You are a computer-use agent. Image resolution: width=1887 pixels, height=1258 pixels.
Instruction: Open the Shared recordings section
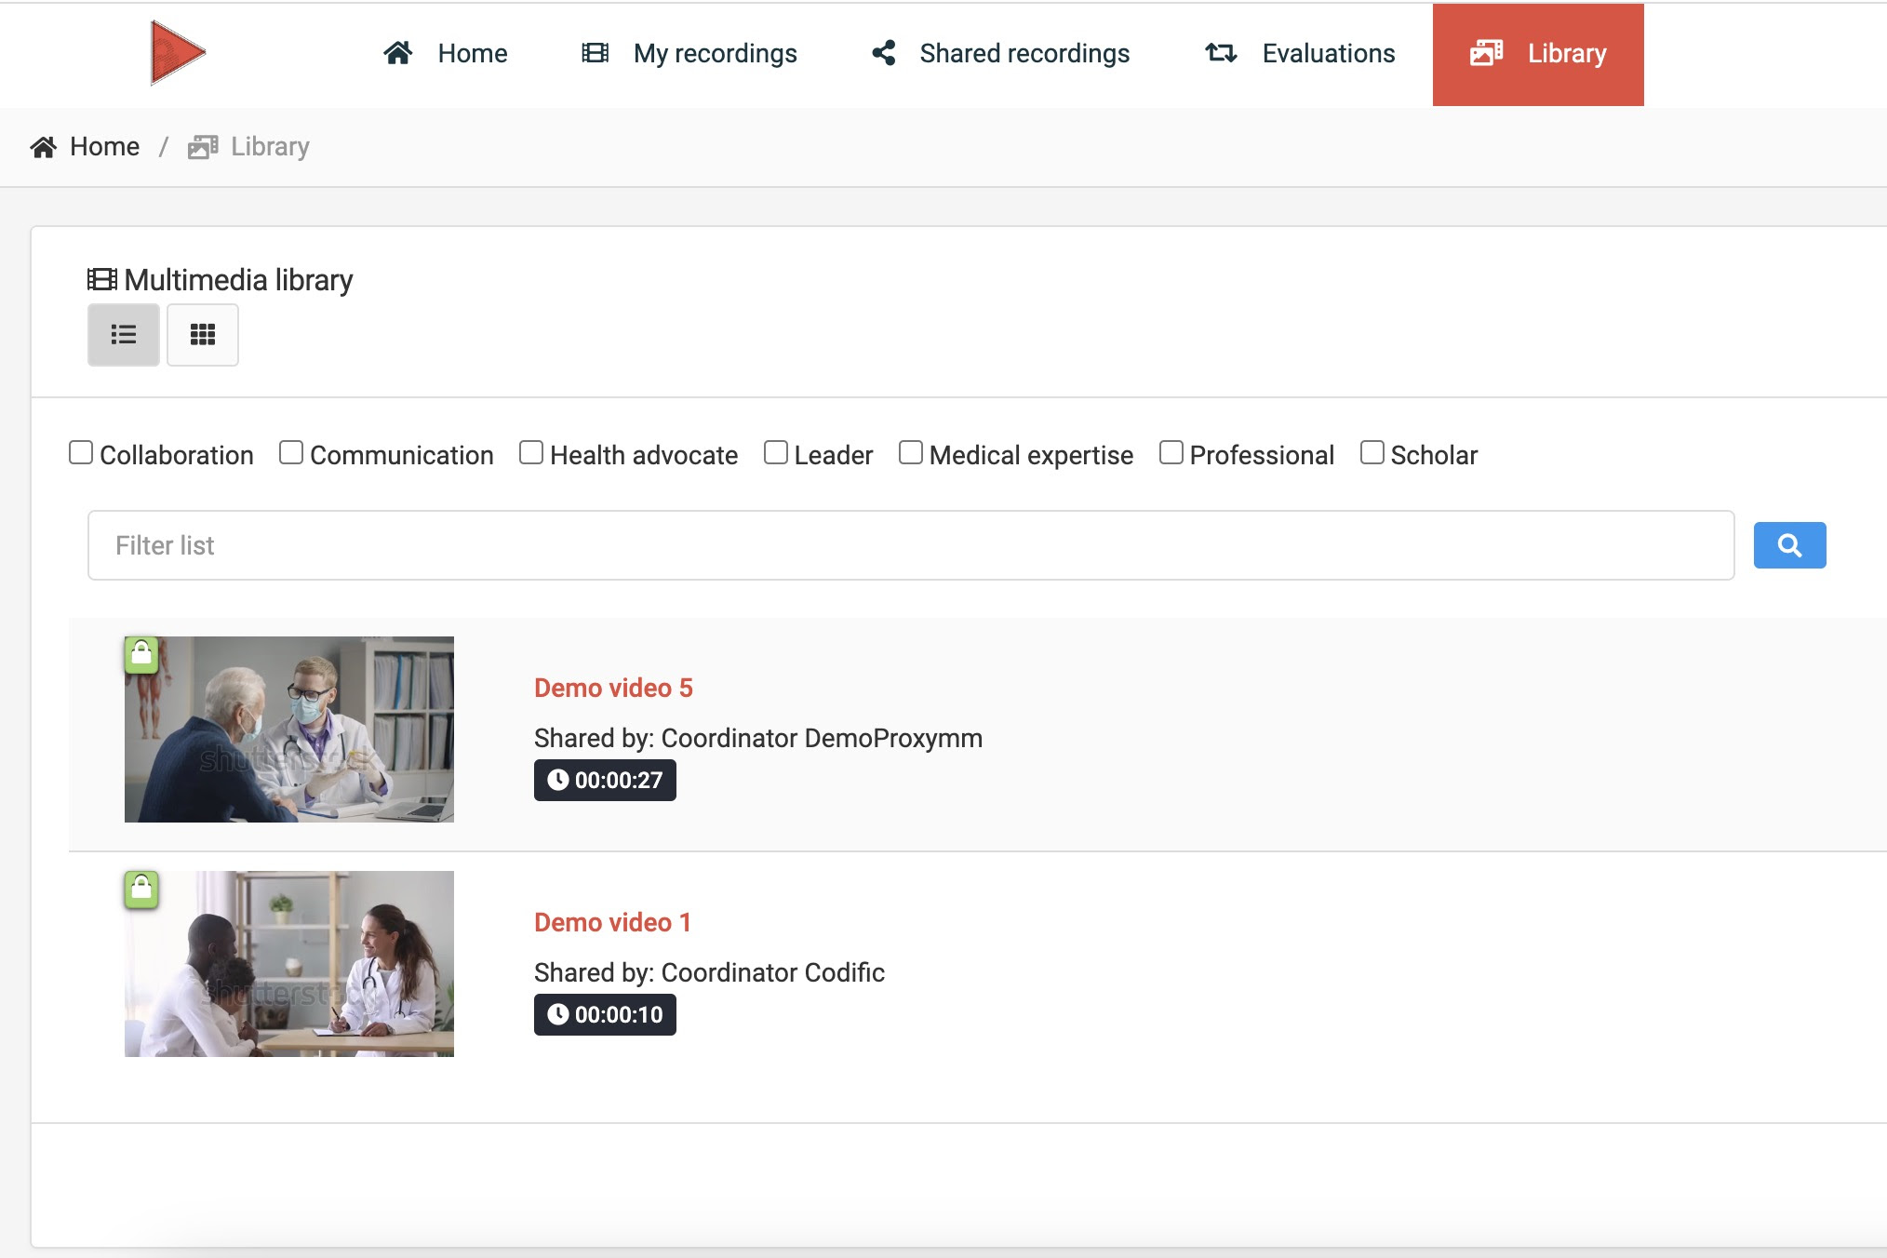coord(1023,53)
